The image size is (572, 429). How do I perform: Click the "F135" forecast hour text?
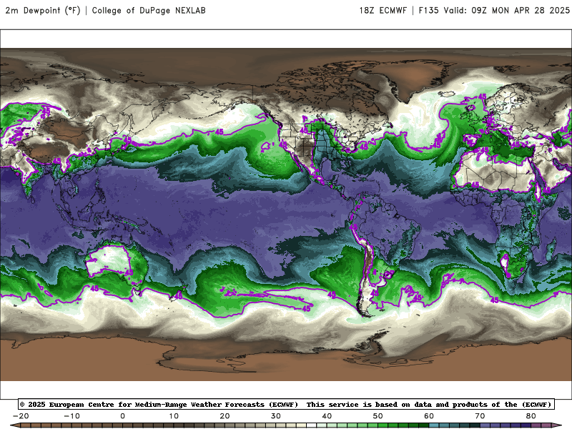(428, 10)
